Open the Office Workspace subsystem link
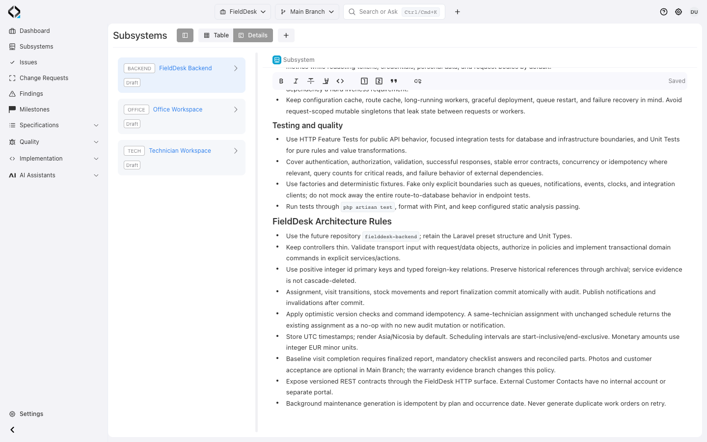The image size is (707, 442). [x=178, y=110]
